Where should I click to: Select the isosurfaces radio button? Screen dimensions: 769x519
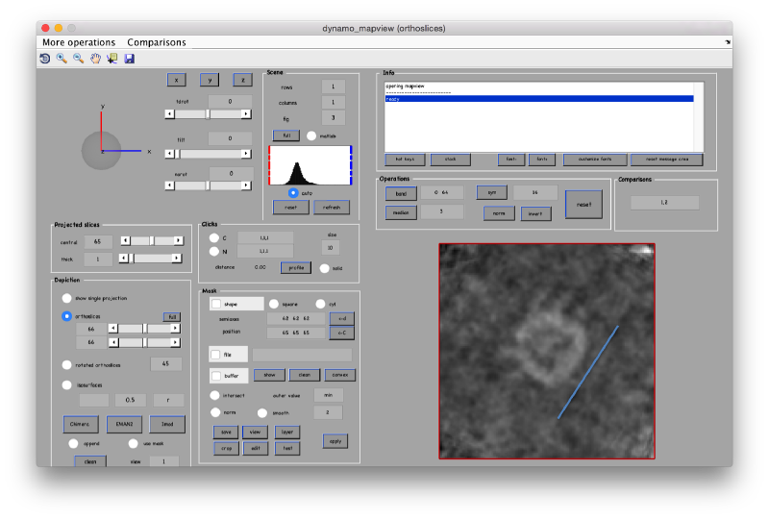click(66, 385)
